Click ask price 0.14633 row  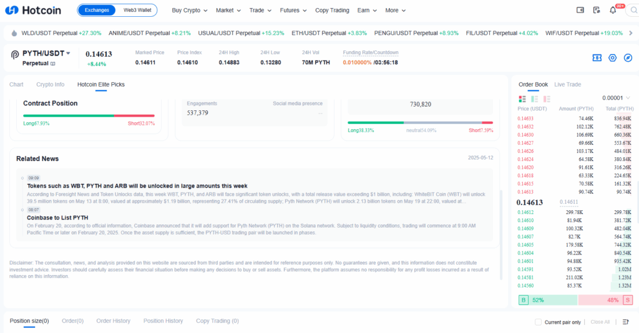pos(575,118)
